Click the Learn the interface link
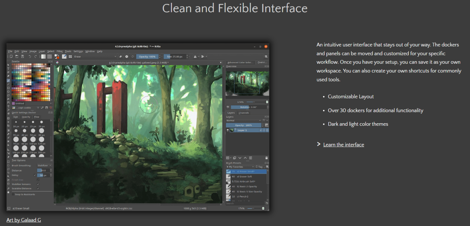 pos(343,145)
